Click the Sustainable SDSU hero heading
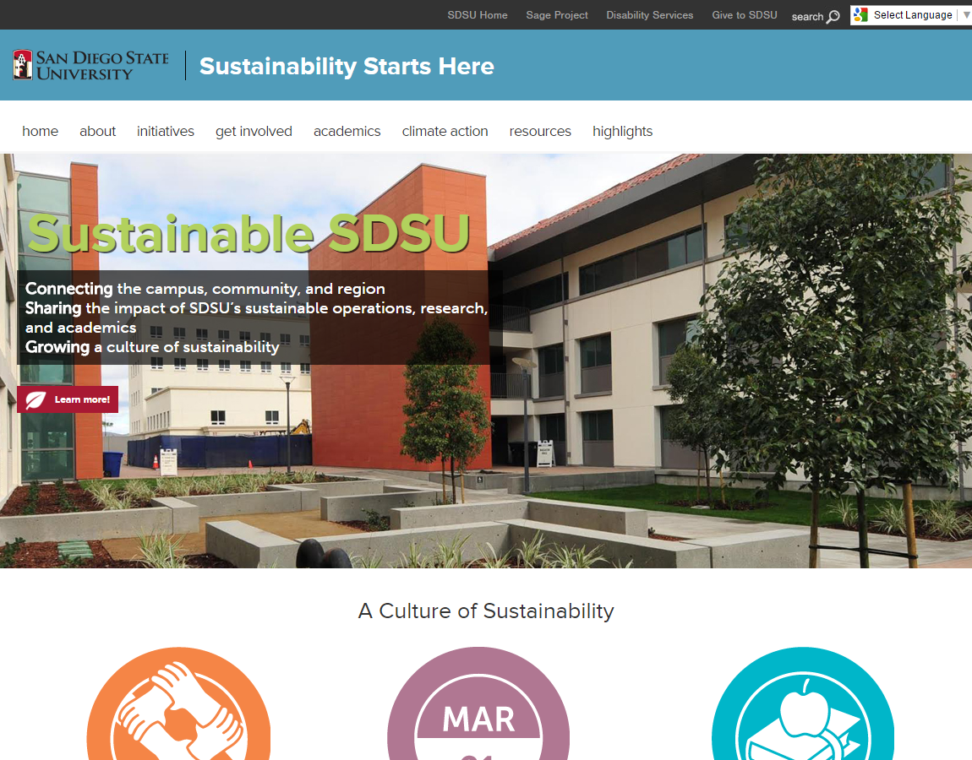This screenshot has height=760, width=972. click(248, 234)
